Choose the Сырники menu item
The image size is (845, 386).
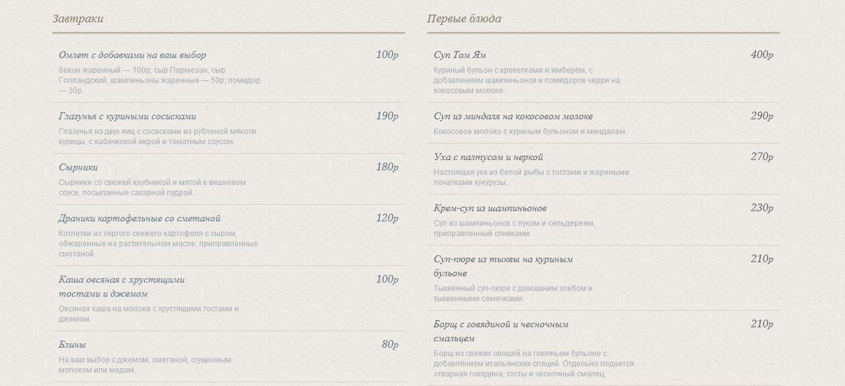tap(78, 168)
